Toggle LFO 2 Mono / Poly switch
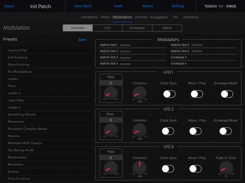Screen dimensions: 245x183 (x=195, y=131)
